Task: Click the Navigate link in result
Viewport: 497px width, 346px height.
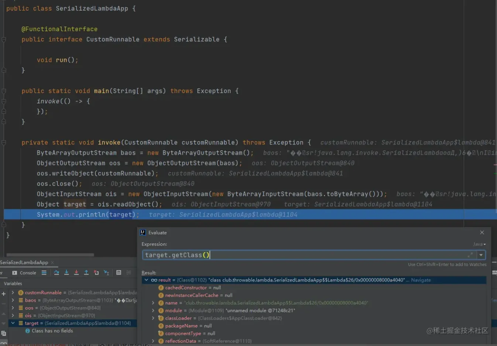Action: pyautogui.click(x=421, y=280)
